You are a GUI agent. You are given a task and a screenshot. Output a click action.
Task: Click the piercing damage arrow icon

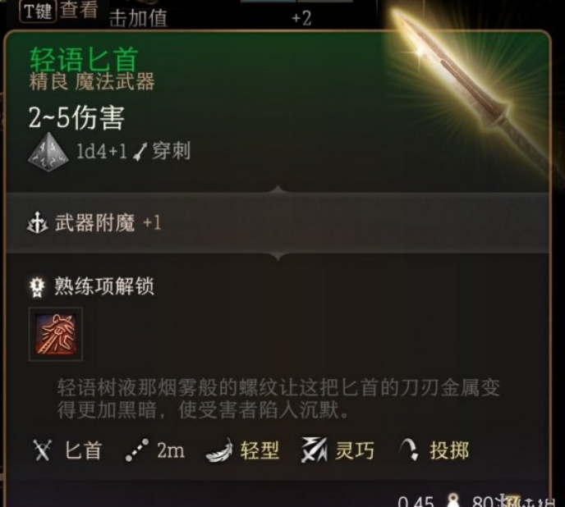[140, 152]
